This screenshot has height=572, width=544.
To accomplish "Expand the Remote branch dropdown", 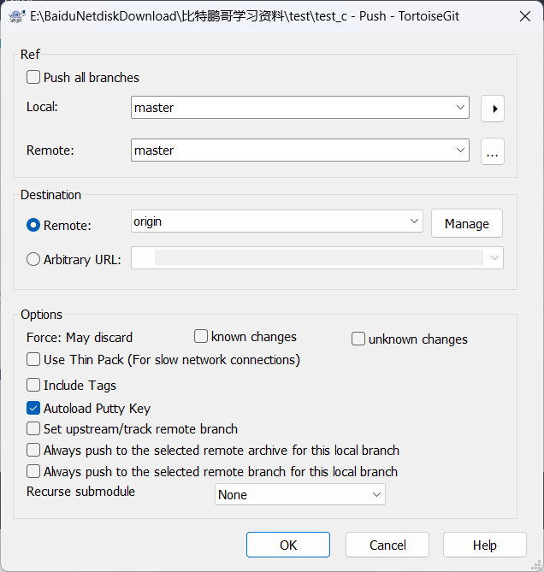I will click(x=460, y=150).
